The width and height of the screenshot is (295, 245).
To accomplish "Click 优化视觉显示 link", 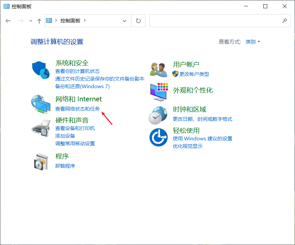I will [x=188, y=146].
